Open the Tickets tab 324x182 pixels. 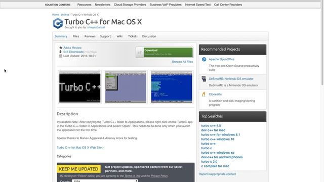tap(133, 36)
